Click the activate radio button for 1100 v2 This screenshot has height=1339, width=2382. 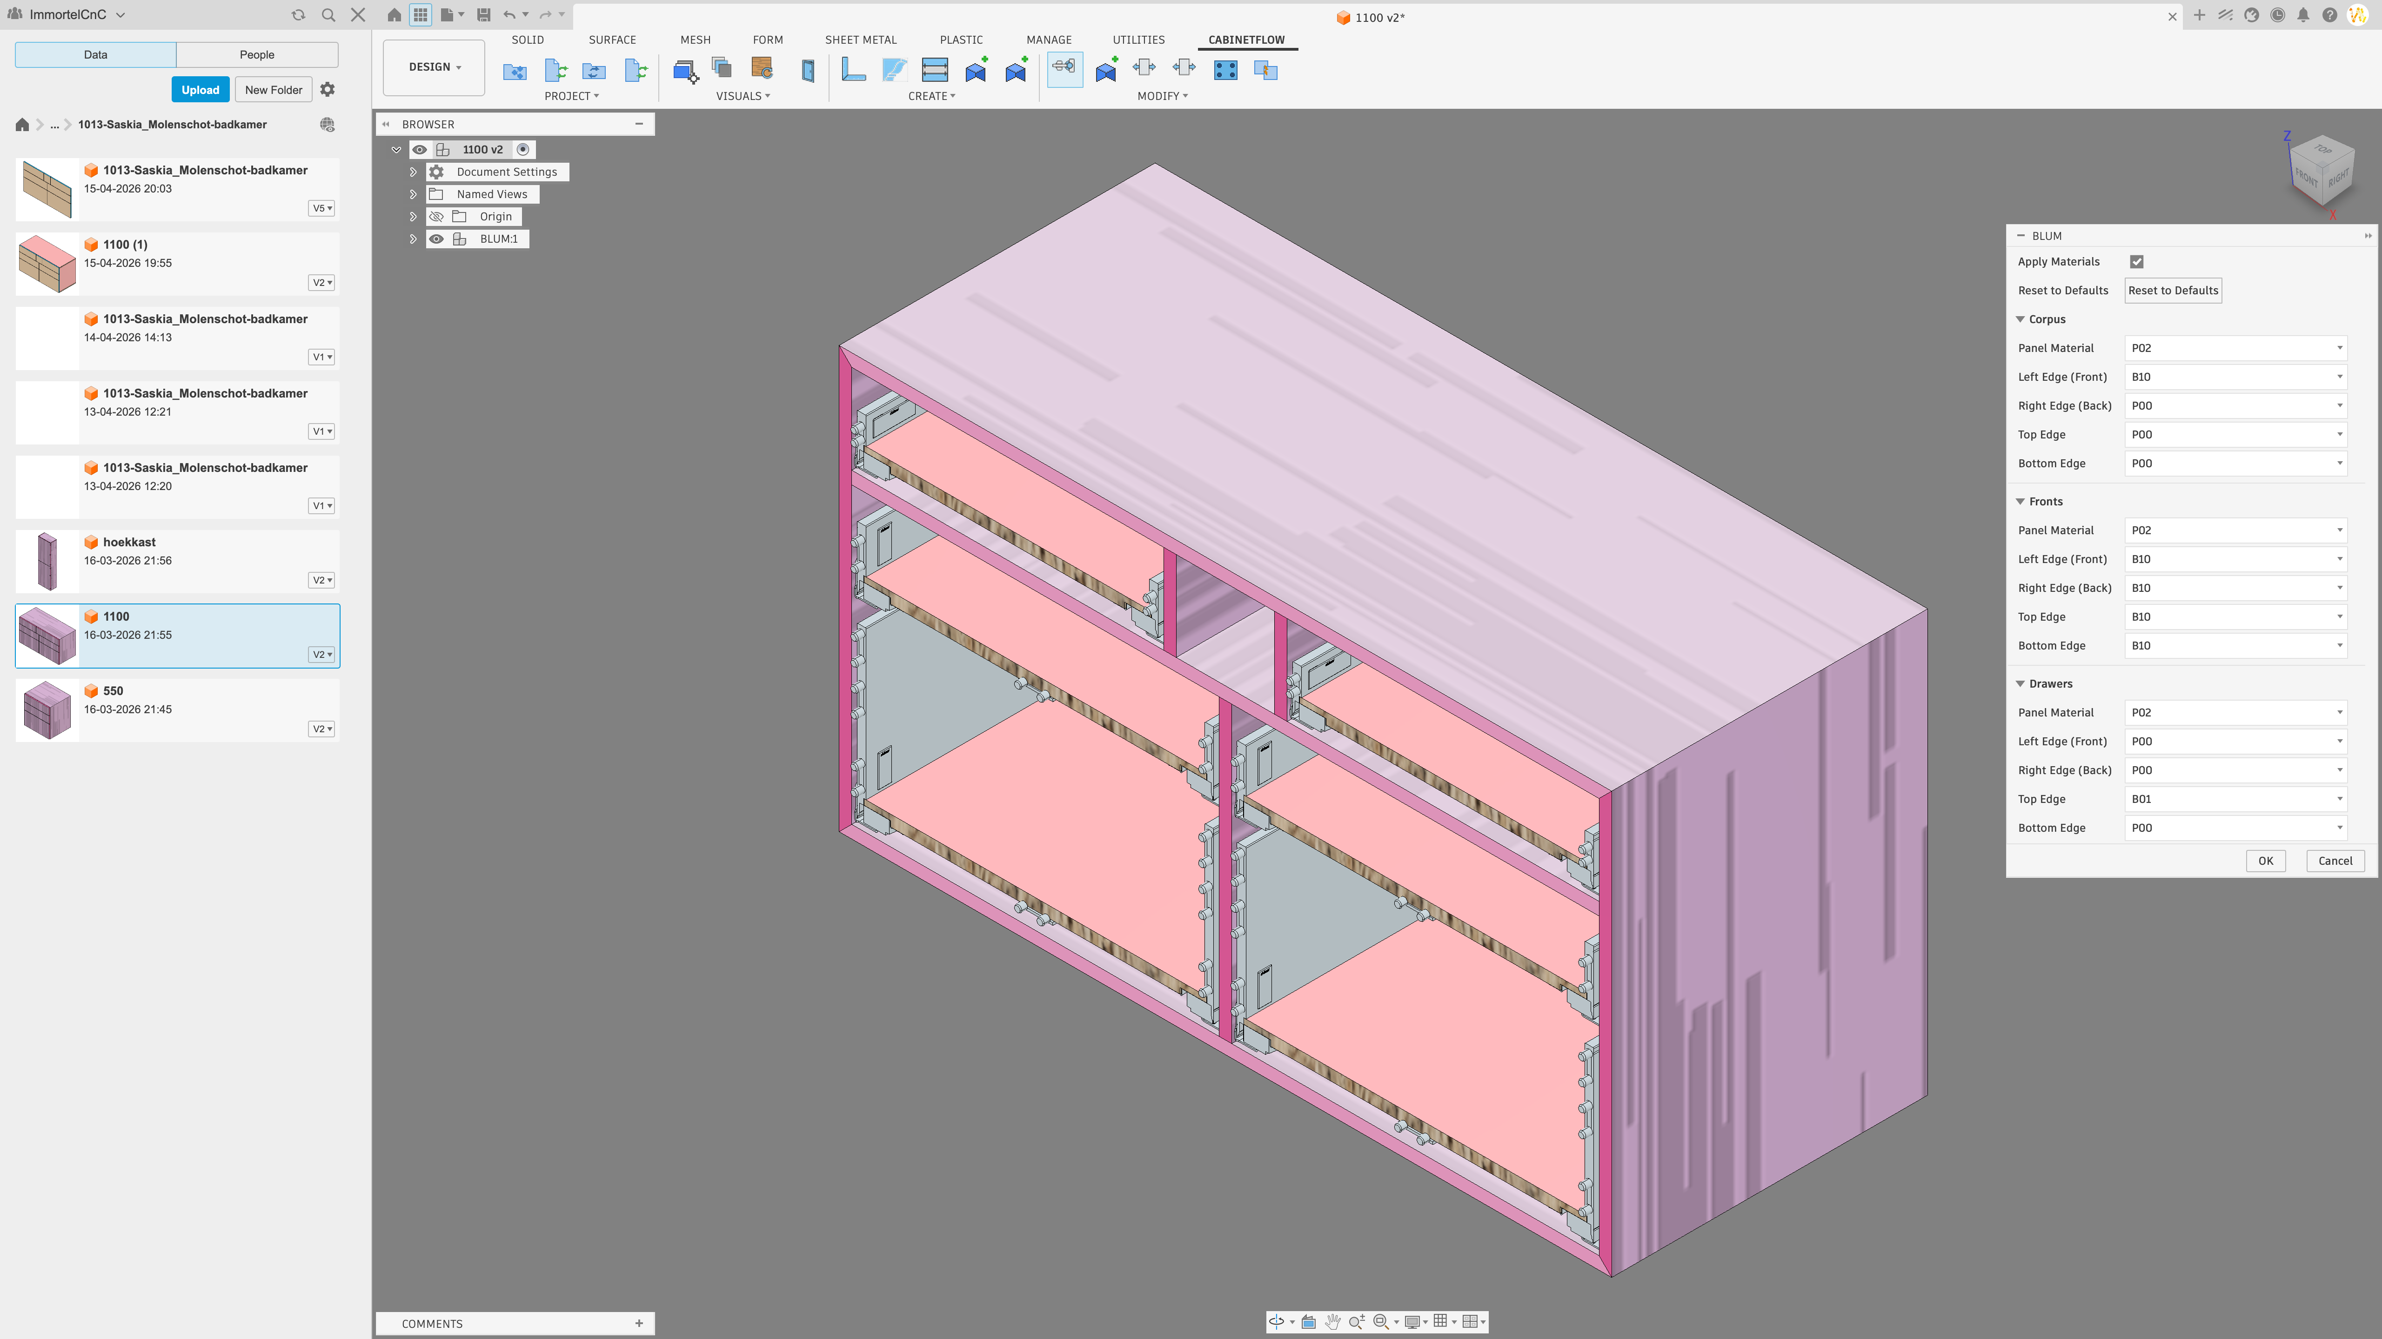[523, 150]
